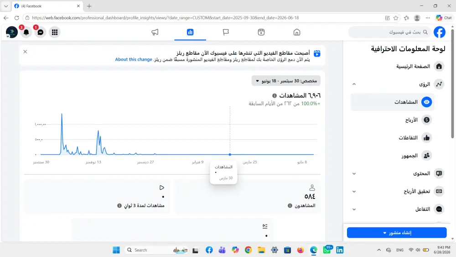The width and height of the screenshot is (456, 257).
Task: Click the 30 مارس data point on chart
Action: point(230,154)
